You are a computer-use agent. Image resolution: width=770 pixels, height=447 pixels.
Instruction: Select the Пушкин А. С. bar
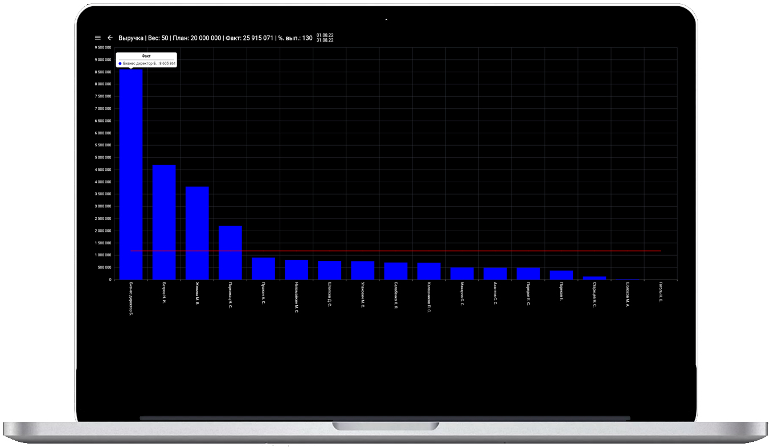[263, 269]
